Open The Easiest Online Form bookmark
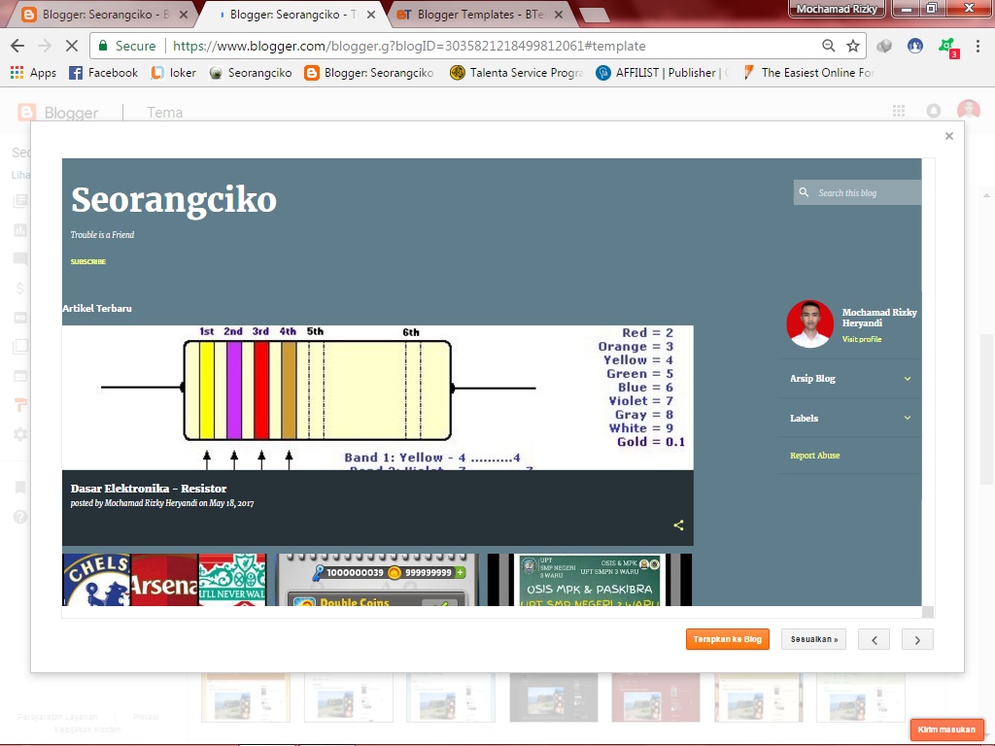 point(808,72)
